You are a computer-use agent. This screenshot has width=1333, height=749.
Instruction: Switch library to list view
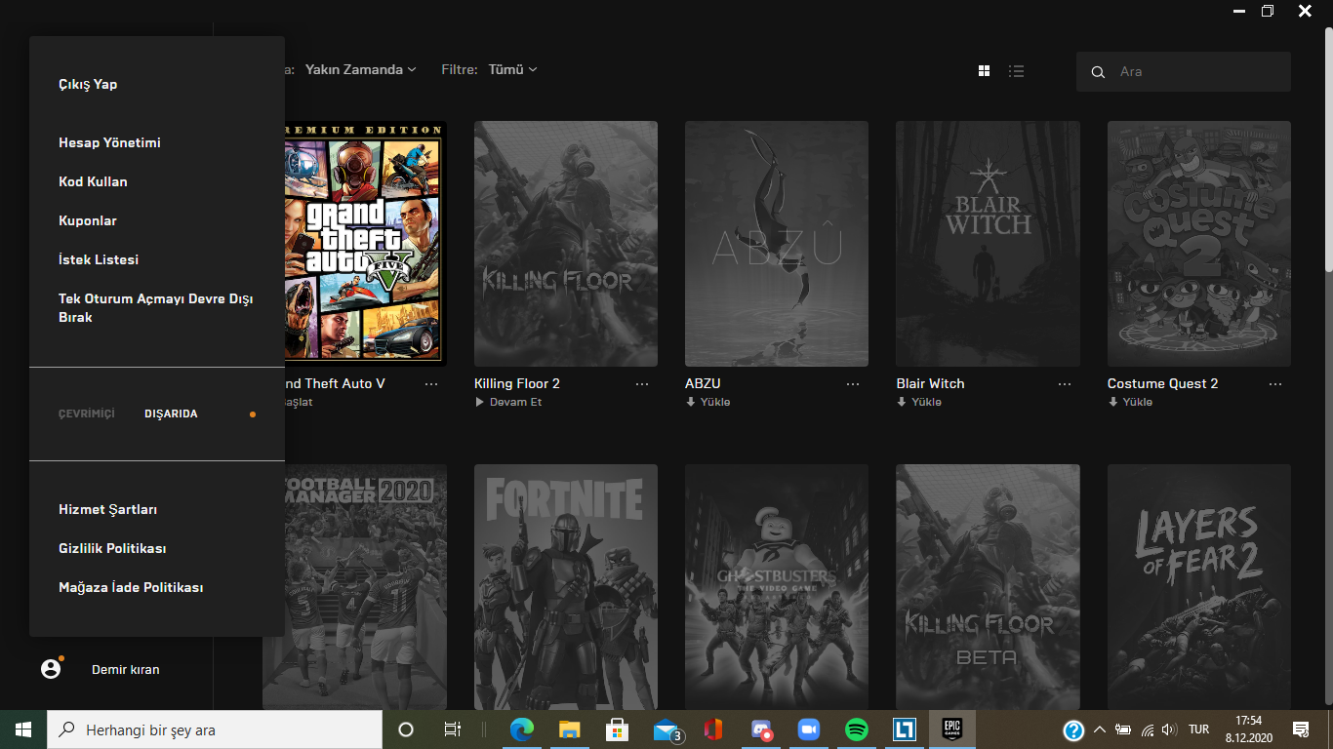coord(1017,71)
